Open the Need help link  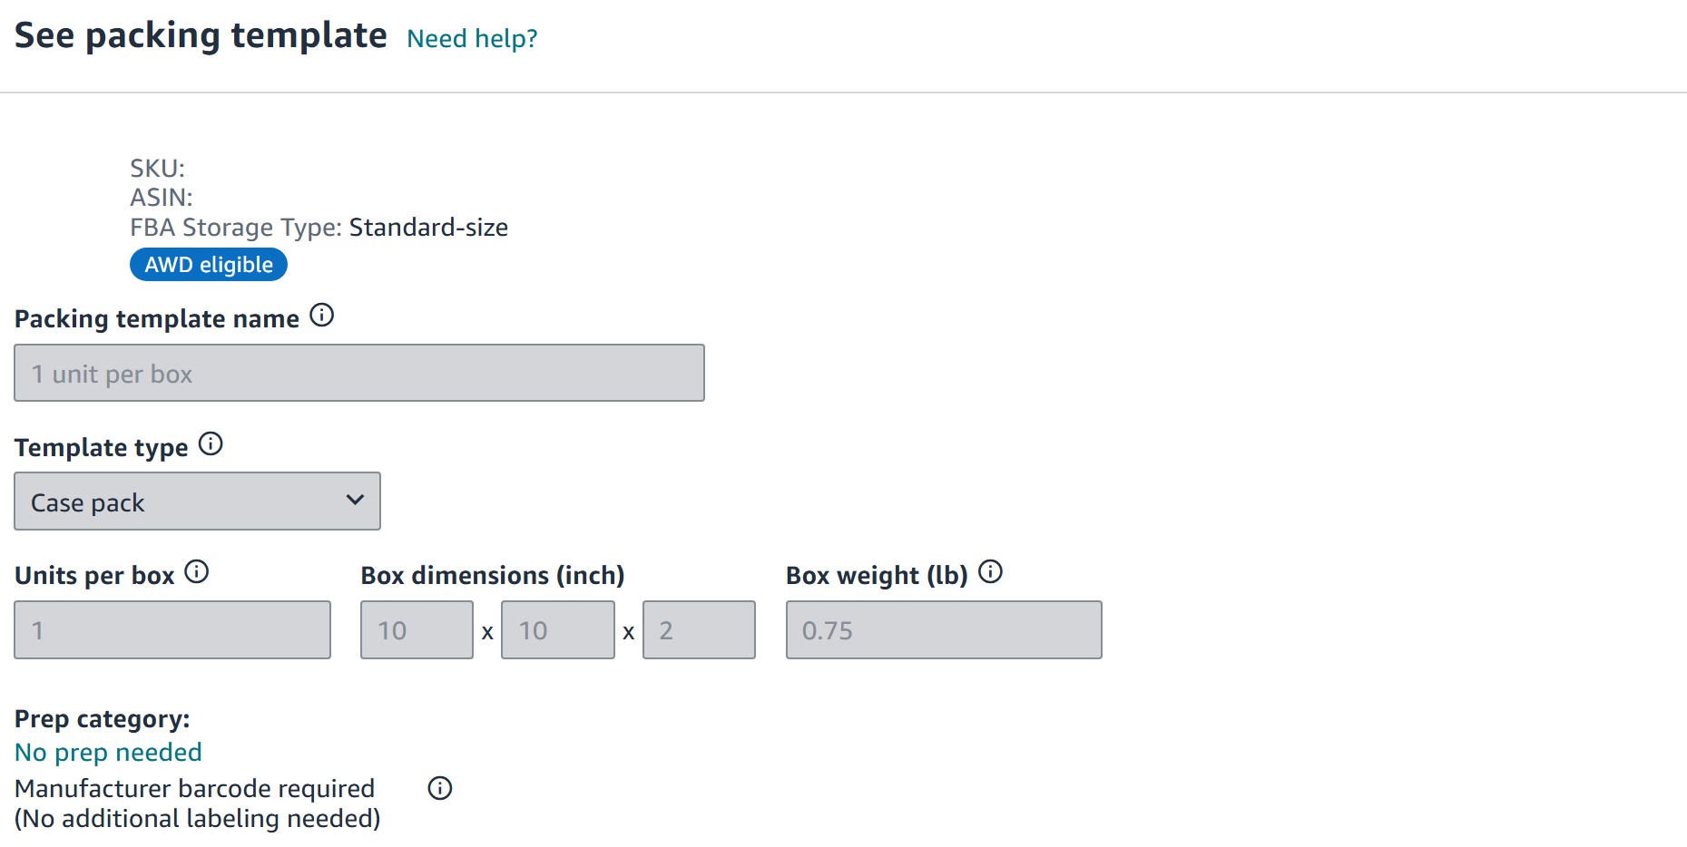pos(472,38)
